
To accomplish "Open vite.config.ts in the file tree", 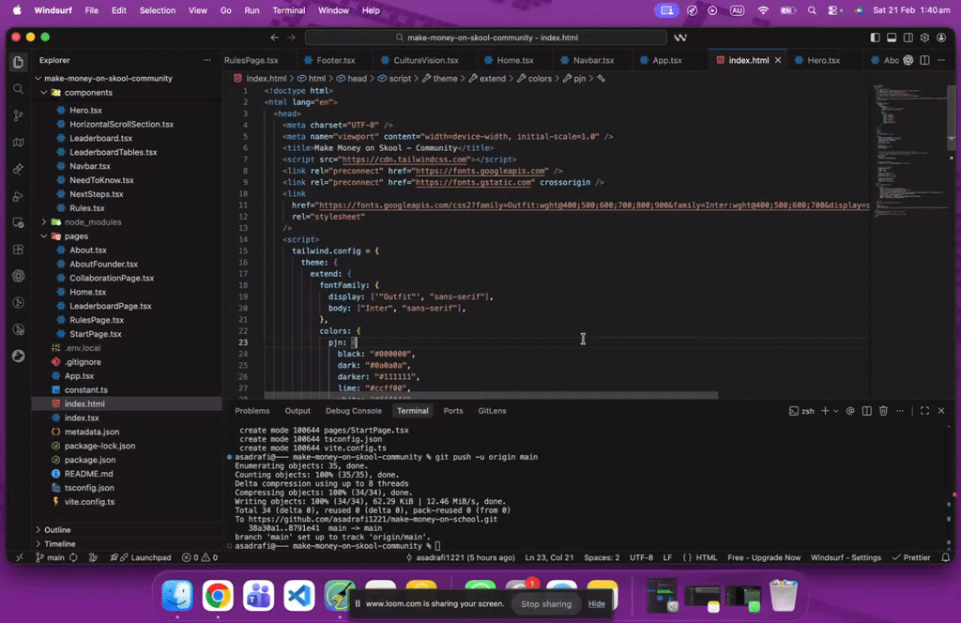I will tap(89, 502).
